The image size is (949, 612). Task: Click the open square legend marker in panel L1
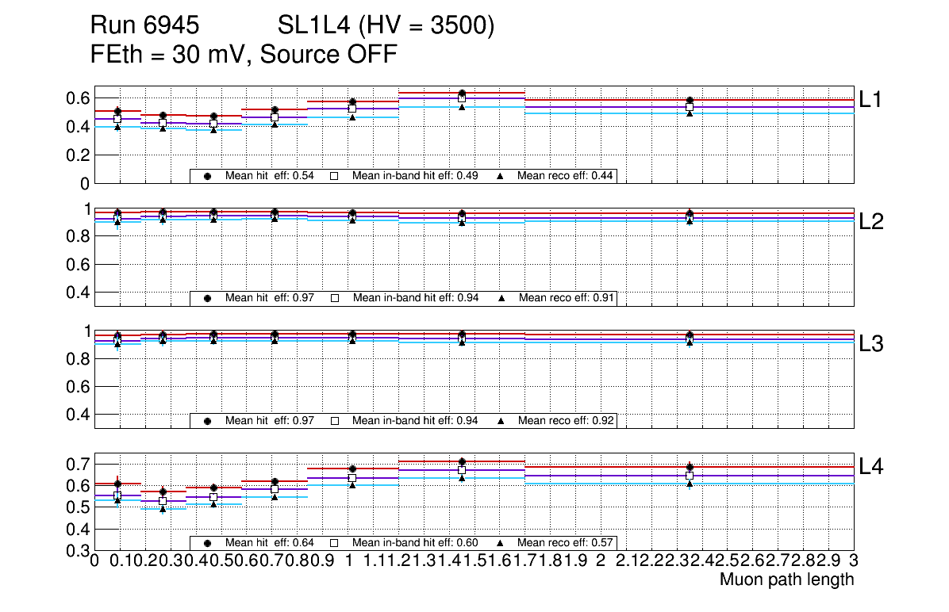pos(334,176)
